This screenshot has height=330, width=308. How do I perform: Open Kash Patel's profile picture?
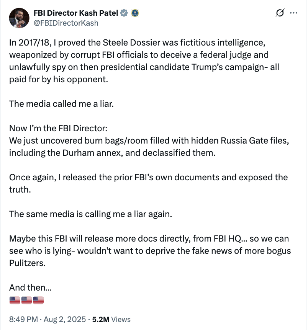[x=19, y=18]
